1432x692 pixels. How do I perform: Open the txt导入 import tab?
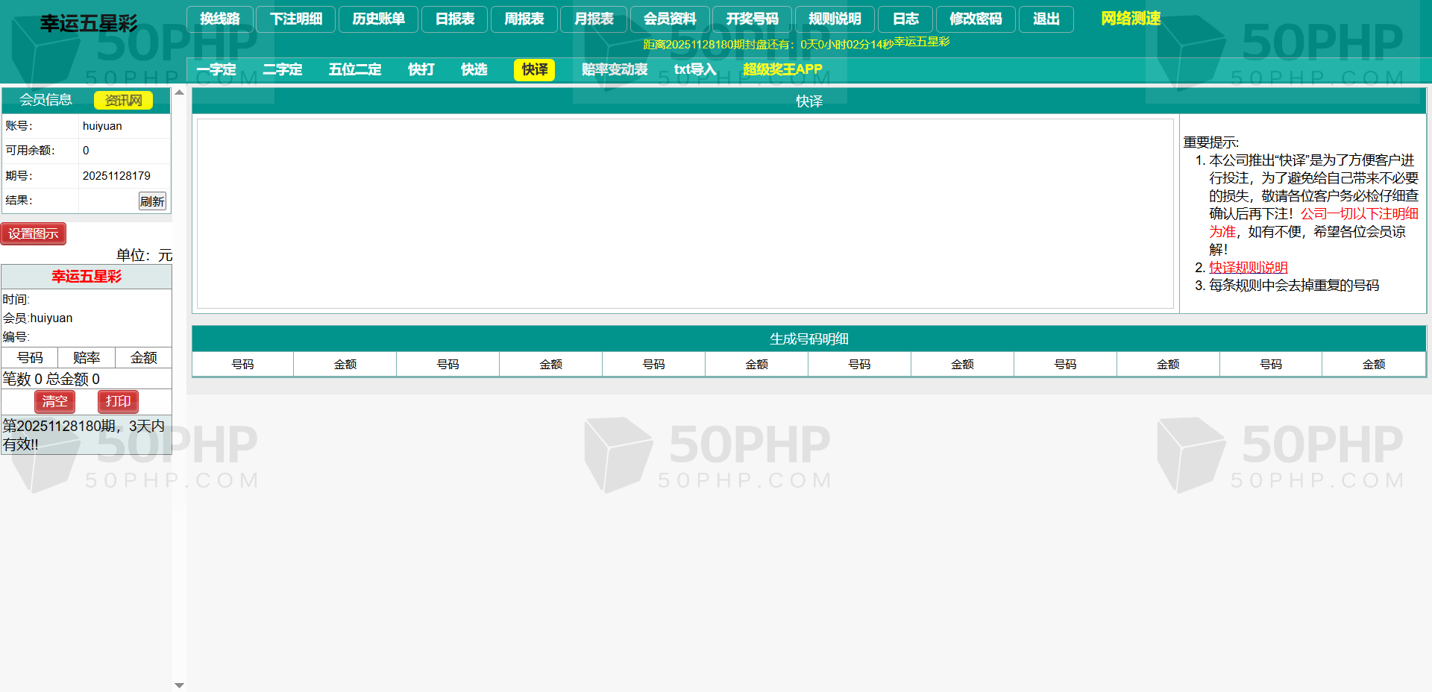click(x=695, y=69)
